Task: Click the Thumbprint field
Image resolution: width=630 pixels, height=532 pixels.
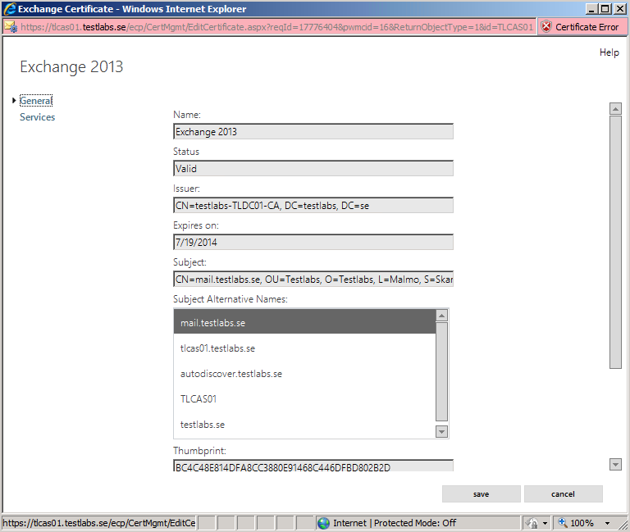Action: [x=313, y=466]
